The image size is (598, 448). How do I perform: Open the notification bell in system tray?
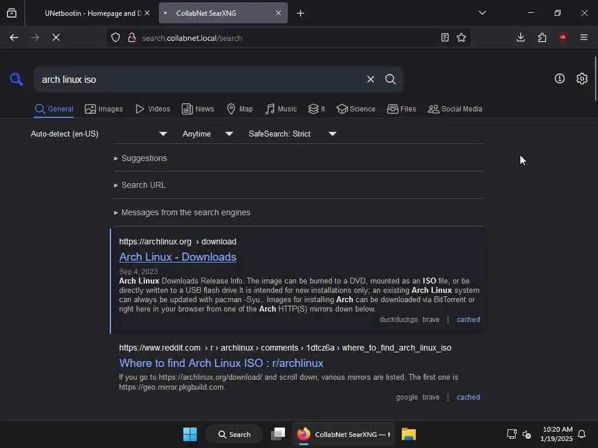pos(582,434)
